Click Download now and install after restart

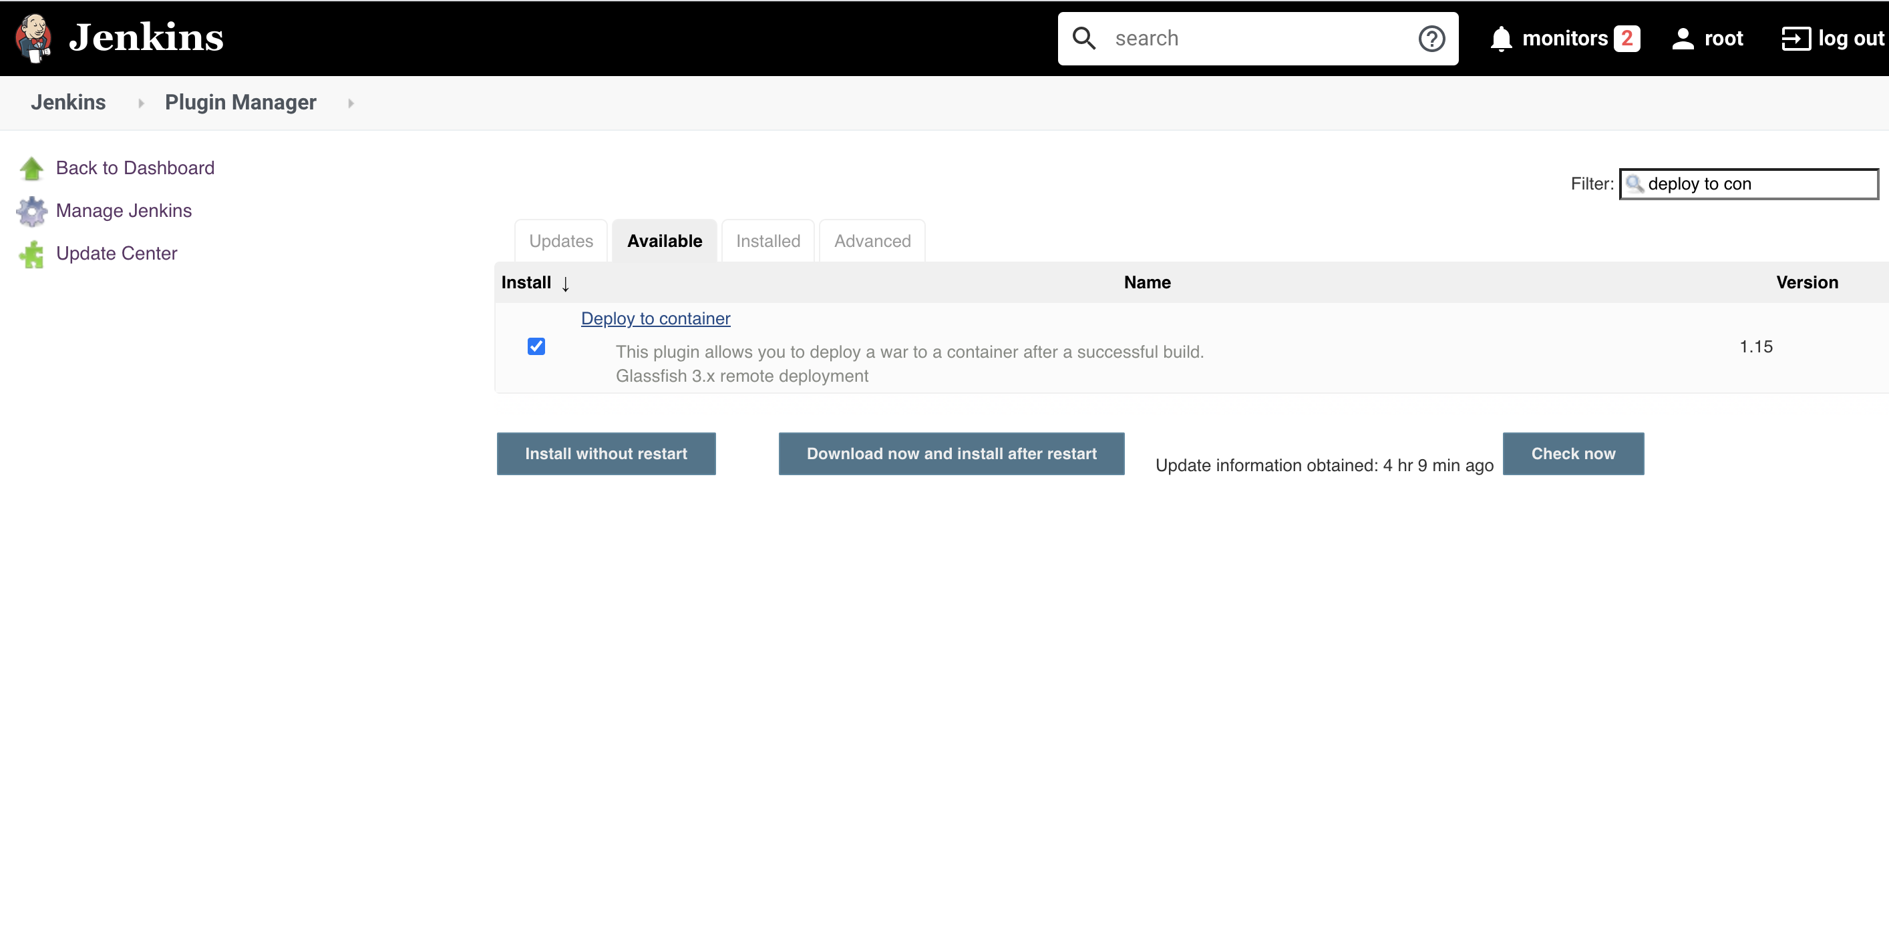(x=951, y=453)
